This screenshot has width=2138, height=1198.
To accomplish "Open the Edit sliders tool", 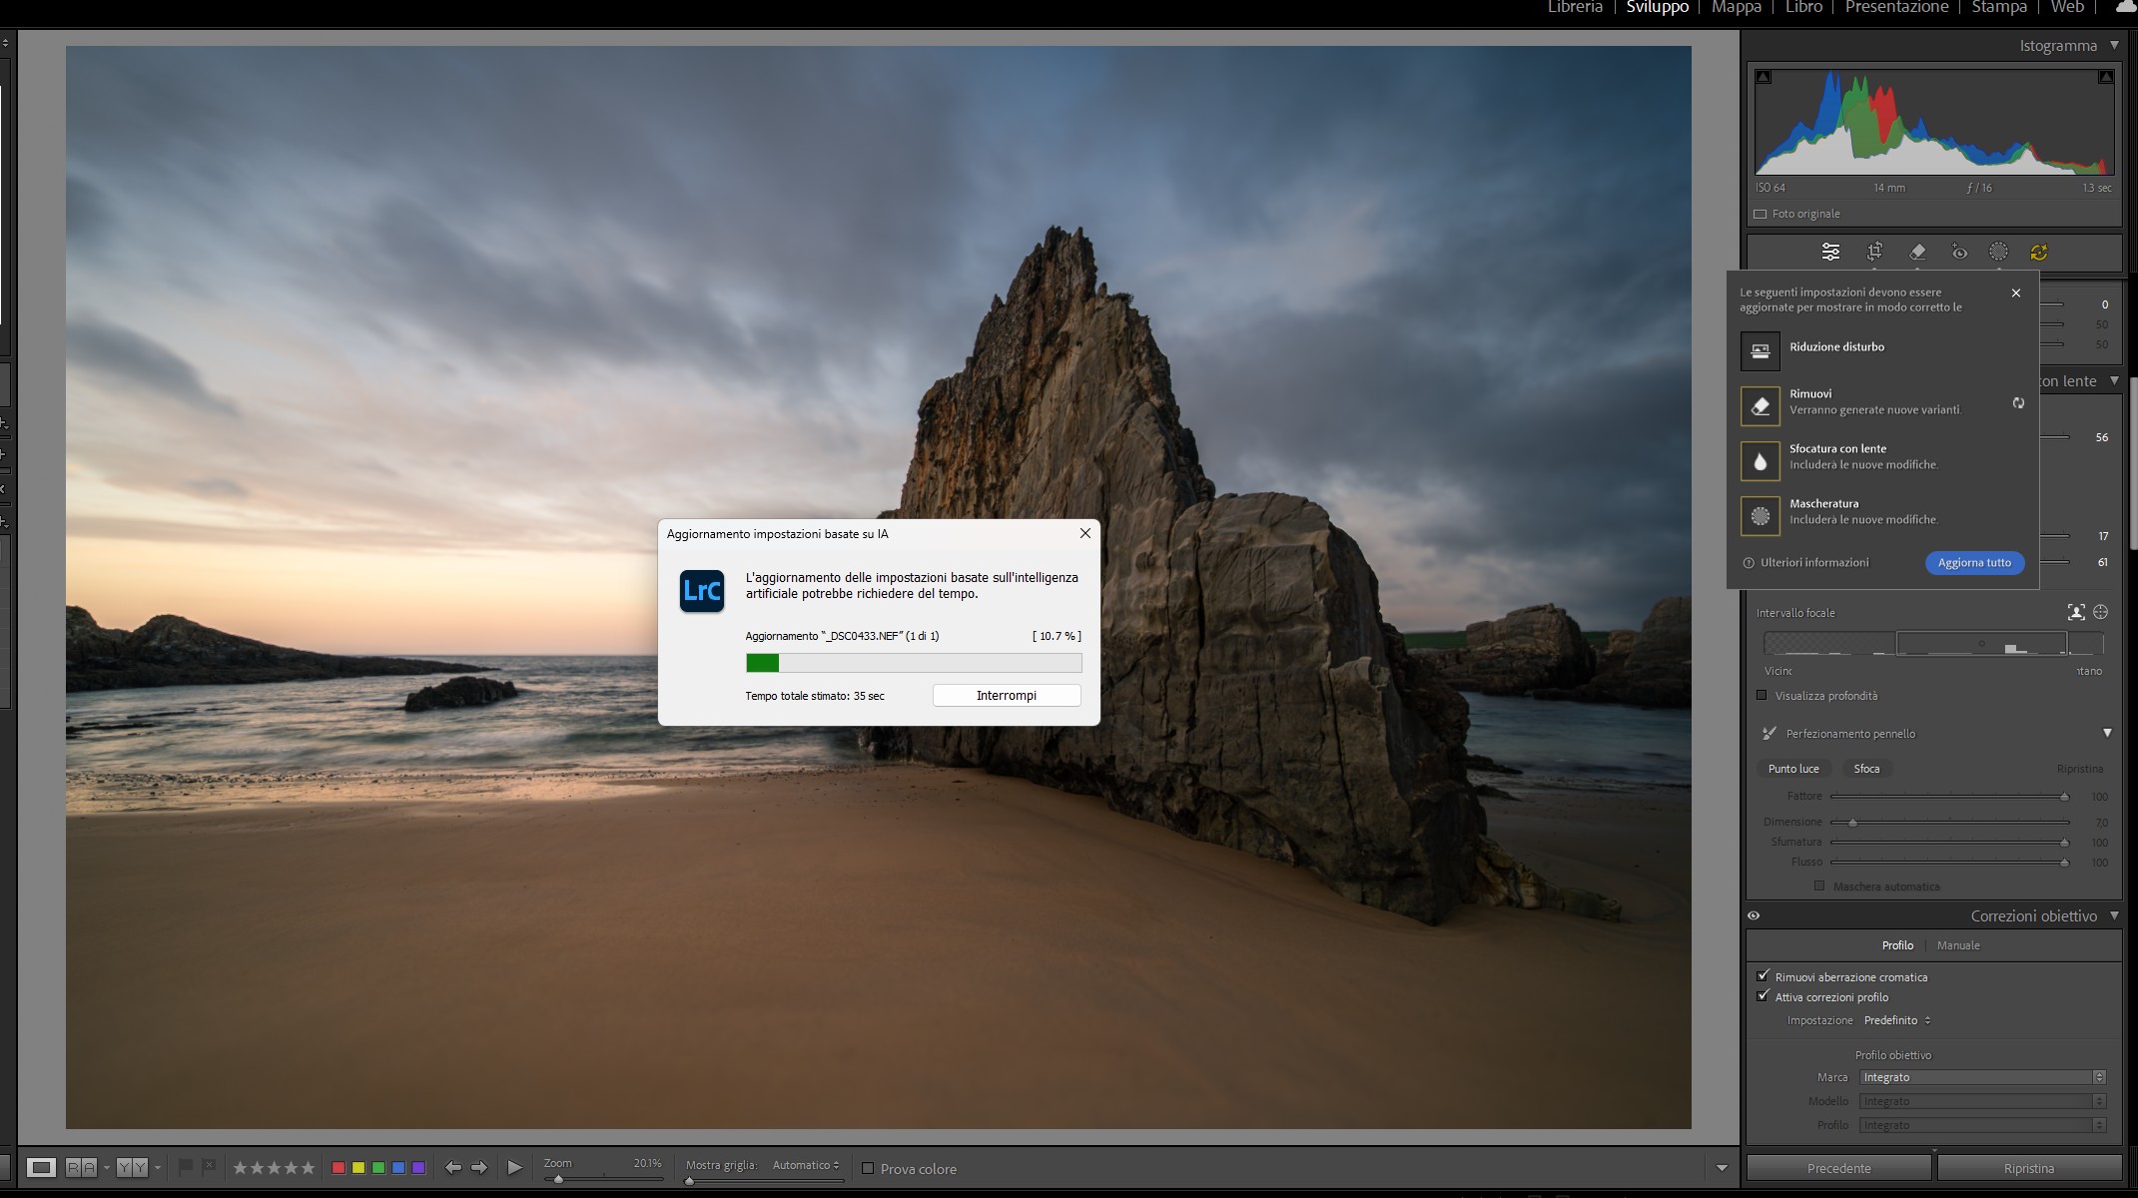I will pos(1829,252).
